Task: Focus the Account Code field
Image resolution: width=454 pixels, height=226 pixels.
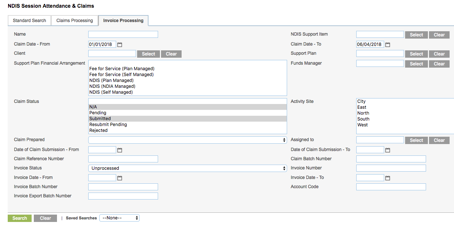Action: click(391, 187)
